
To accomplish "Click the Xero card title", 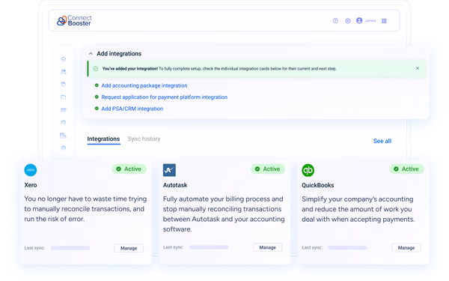I will click(31, 185).
